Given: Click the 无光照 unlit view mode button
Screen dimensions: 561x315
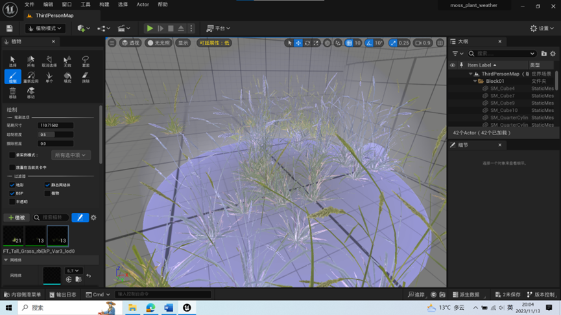Looking at the screenshot, I should point(159,43).
